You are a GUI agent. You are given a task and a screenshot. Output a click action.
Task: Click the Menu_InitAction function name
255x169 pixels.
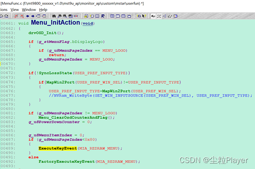pyautogui.click(x=55, y=23)
